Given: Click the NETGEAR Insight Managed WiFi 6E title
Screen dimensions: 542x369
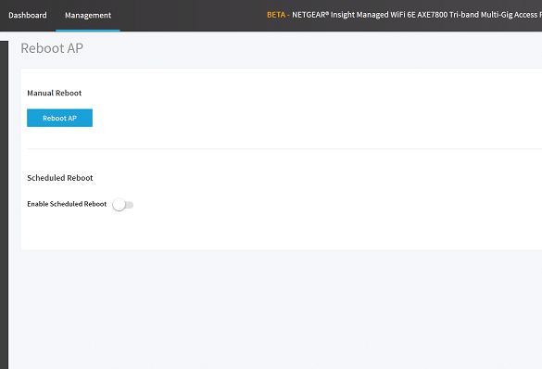Looking at the screenshot, I should point(417,15).
